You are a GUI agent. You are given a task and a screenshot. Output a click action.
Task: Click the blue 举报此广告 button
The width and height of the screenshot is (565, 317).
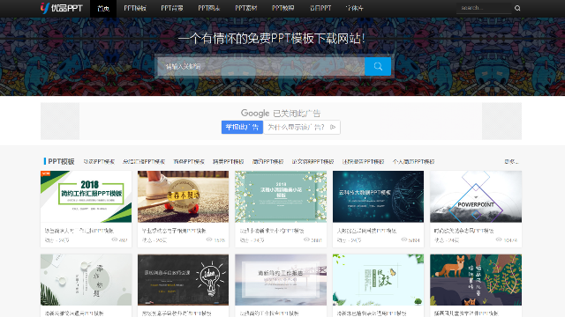click(242, 127)
